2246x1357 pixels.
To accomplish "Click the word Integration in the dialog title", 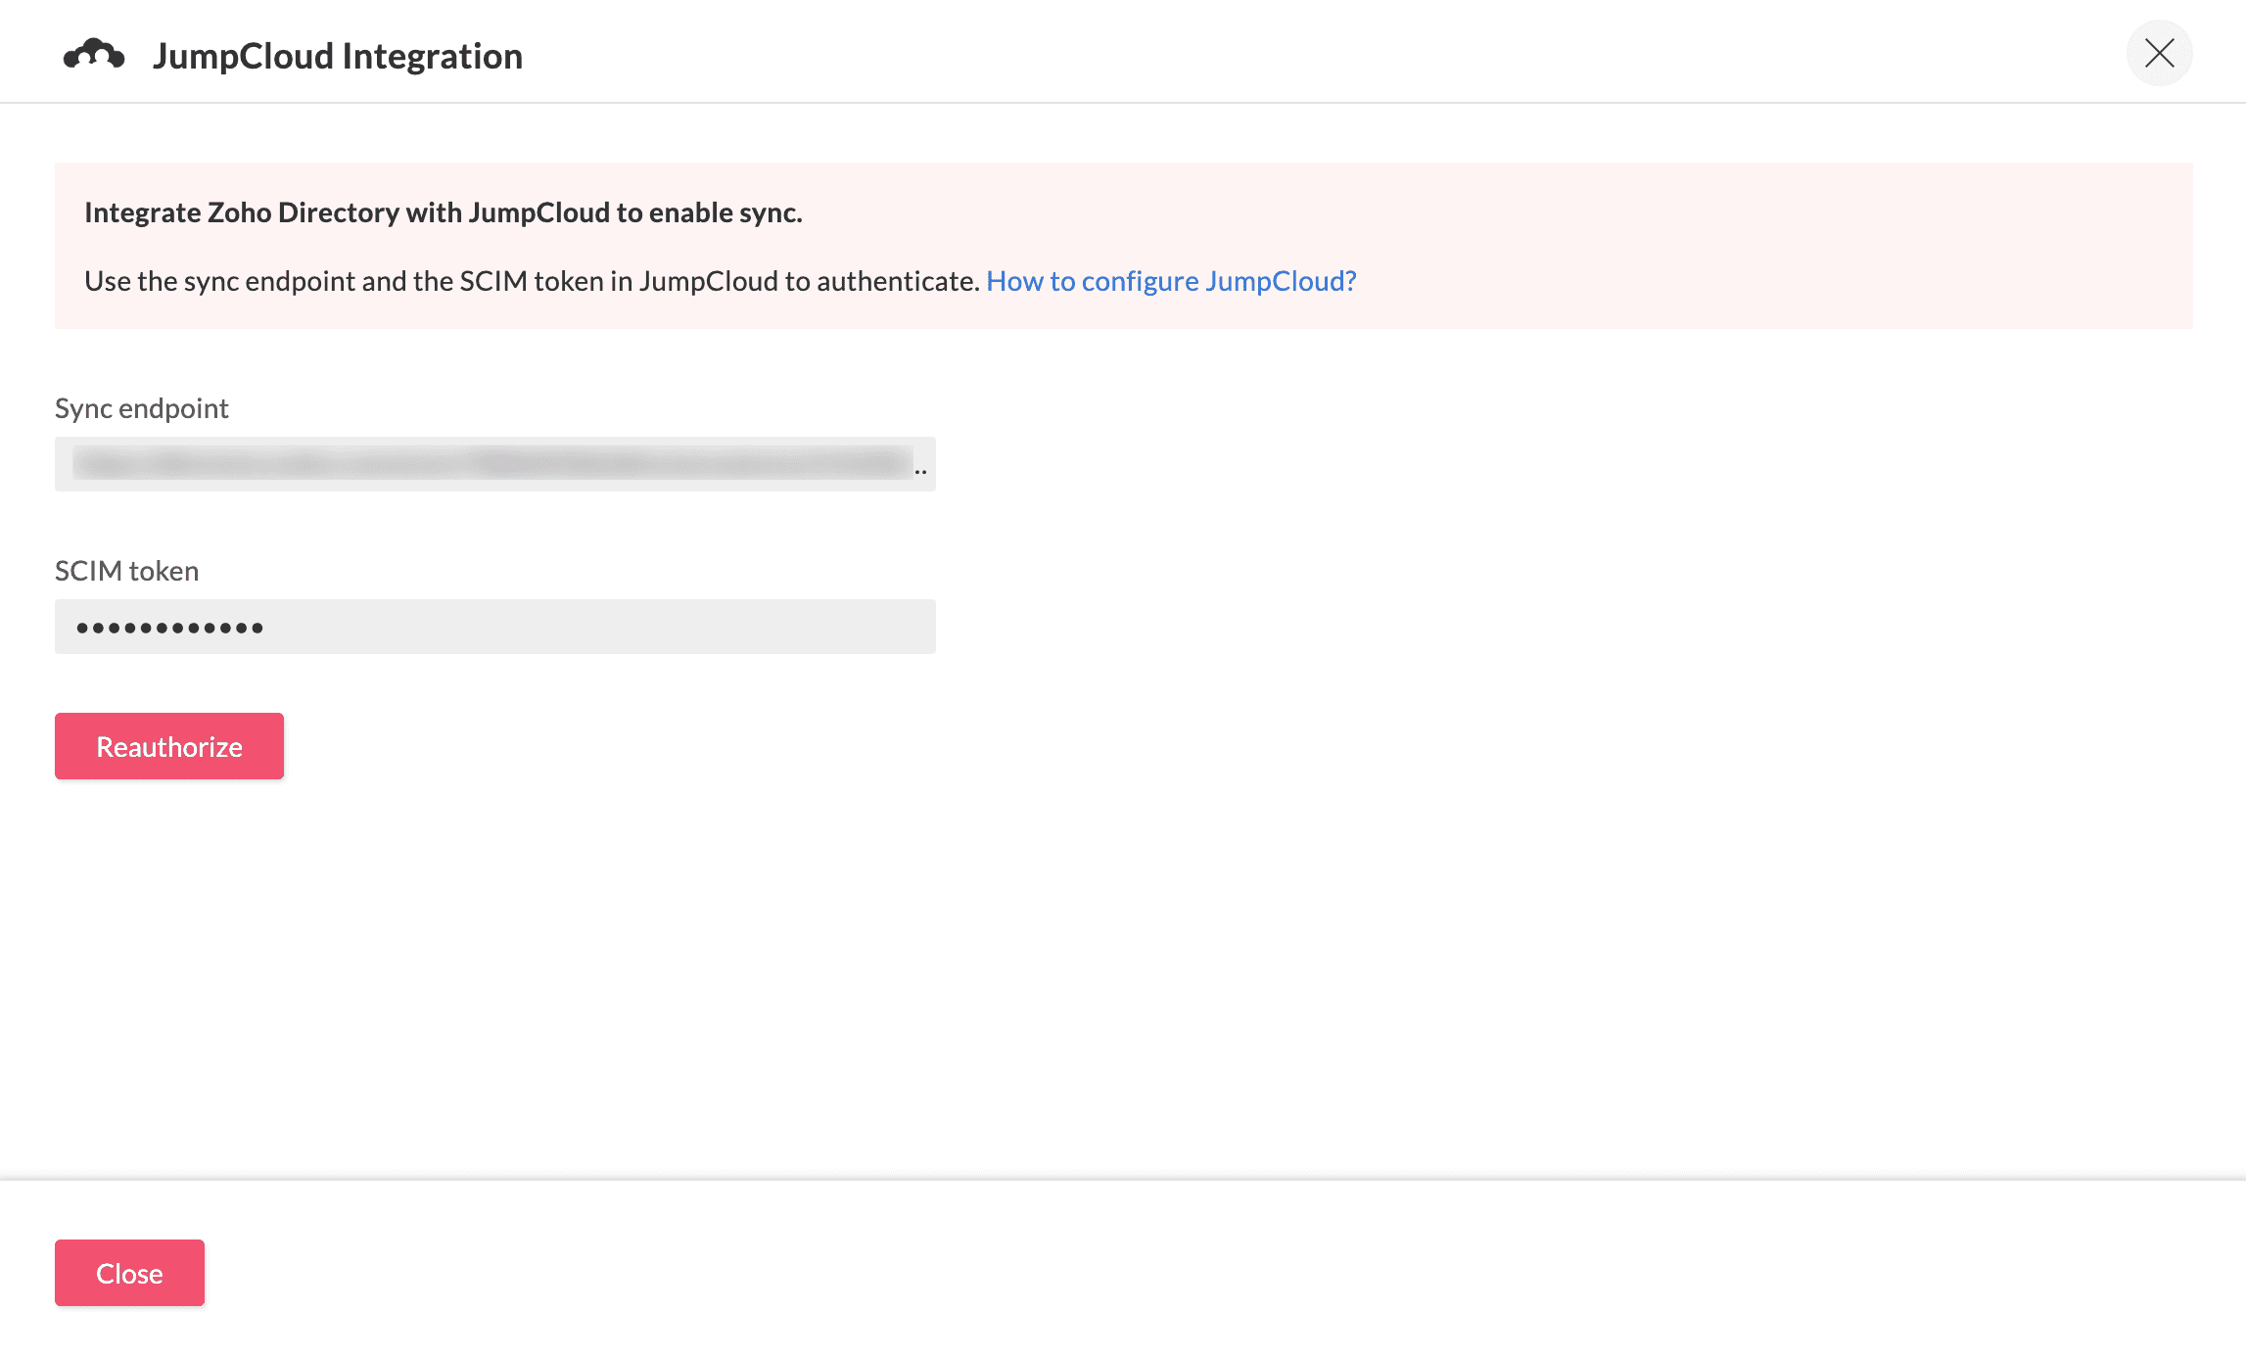I will (432, 56).
